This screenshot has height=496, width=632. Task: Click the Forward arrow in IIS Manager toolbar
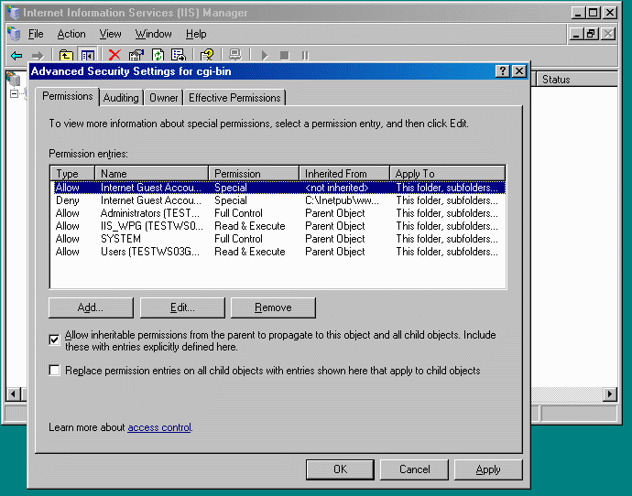pos(38,55)
